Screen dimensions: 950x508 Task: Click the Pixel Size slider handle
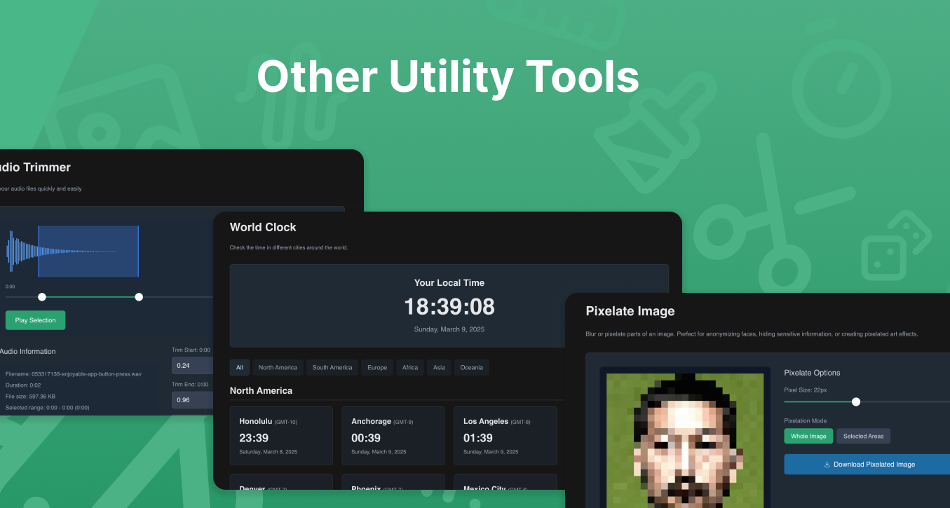(855, 401)
